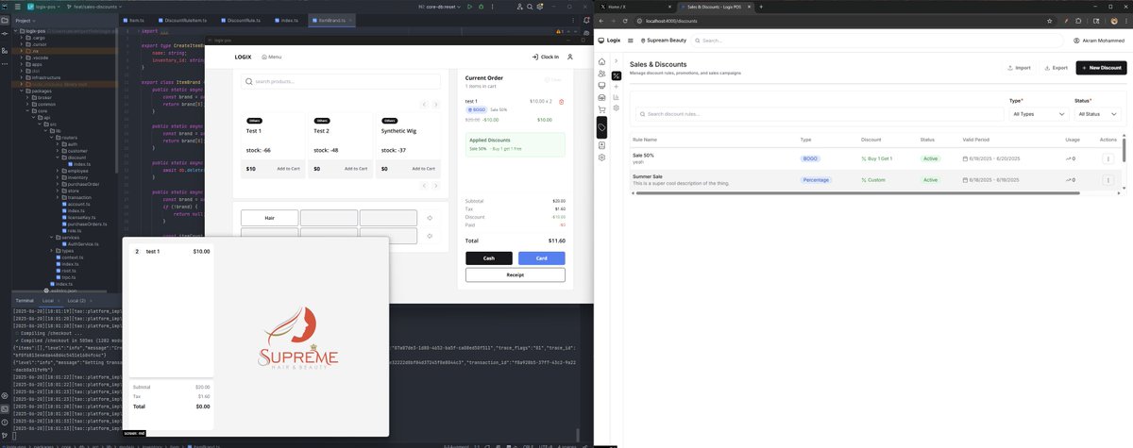The width and height of the screenshot is (1133, 448).
Task: Switch to Item.ts editor tab
Action: coord(135,20)
